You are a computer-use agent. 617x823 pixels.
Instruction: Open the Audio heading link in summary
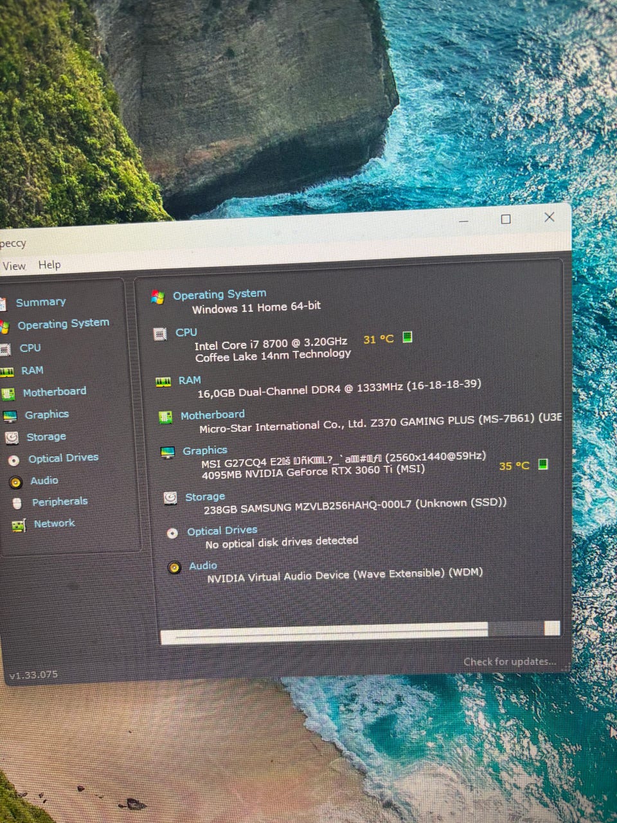click(203, 566)
